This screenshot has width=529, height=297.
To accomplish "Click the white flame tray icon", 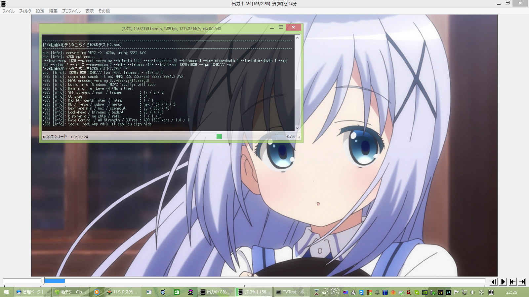I will (x=353, y=292).
